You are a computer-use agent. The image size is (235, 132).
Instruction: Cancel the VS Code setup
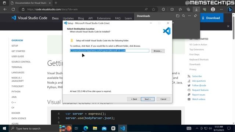click(x=163, y=99)
